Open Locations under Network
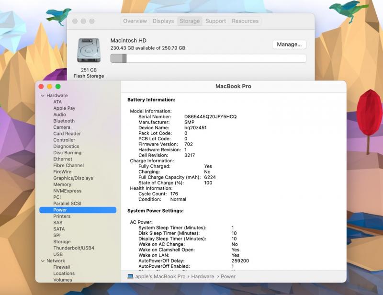Image resolution: width=383 pixels, height=295 pixels. pos(64,273)
